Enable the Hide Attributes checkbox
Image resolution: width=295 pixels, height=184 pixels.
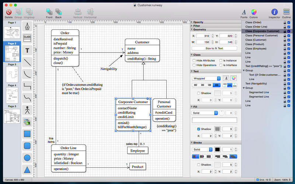(x=194, y=60)
